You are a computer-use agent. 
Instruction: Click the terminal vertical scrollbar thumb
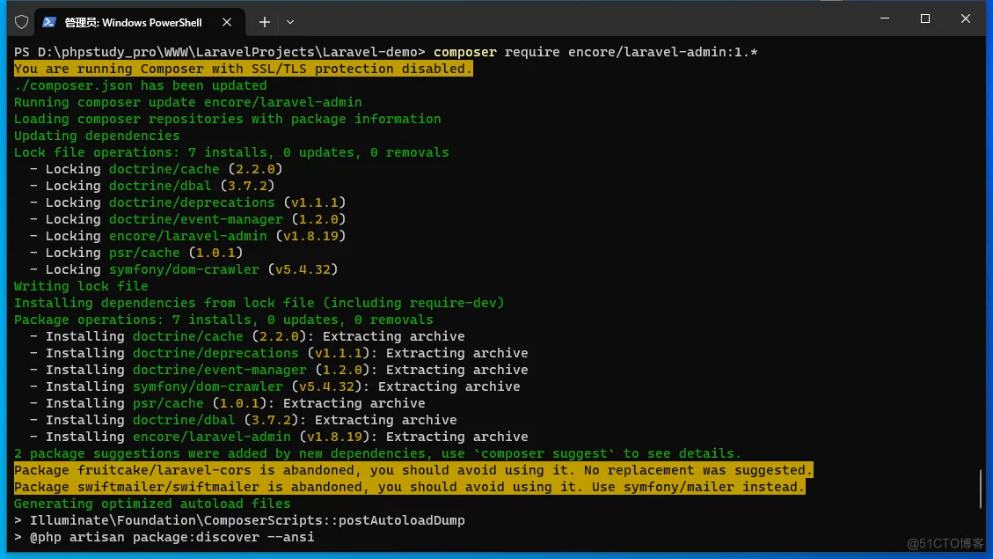pos(981,488)
